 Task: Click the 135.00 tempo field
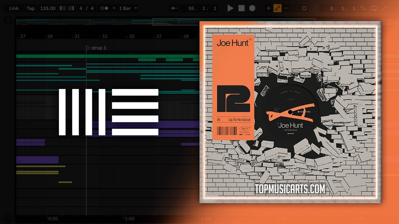pos(48,8)
